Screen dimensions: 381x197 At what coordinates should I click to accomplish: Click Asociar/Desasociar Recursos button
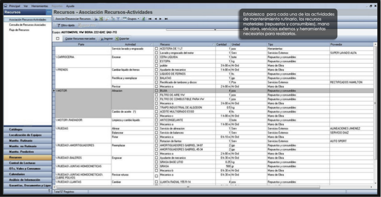click(73, 18)
